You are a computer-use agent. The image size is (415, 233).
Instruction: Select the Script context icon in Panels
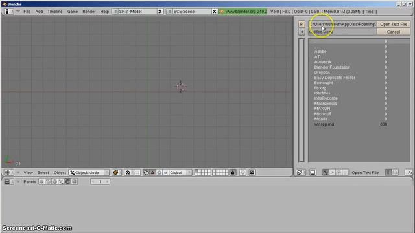pos(48,181)
